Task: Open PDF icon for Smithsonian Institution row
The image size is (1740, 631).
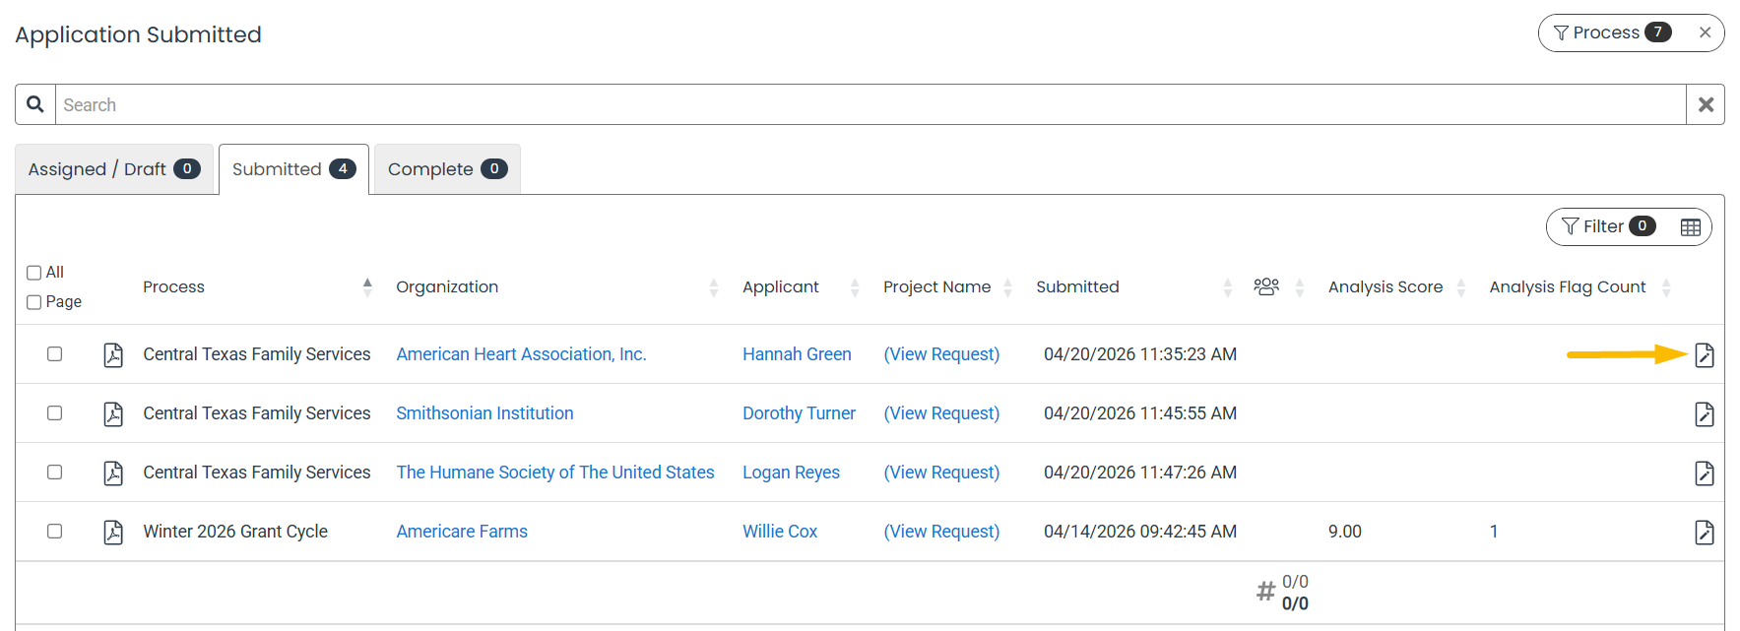Action: 113,413
